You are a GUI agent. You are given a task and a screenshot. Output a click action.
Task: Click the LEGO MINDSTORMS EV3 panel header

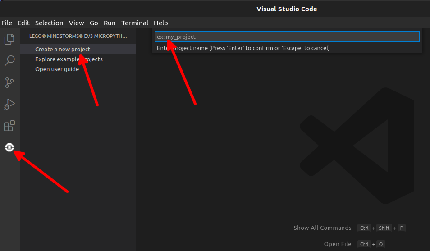tap(78, 36)
